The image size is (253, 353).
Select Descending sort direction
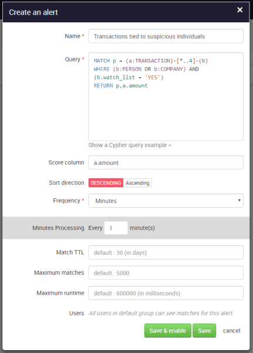pos(106,183)
